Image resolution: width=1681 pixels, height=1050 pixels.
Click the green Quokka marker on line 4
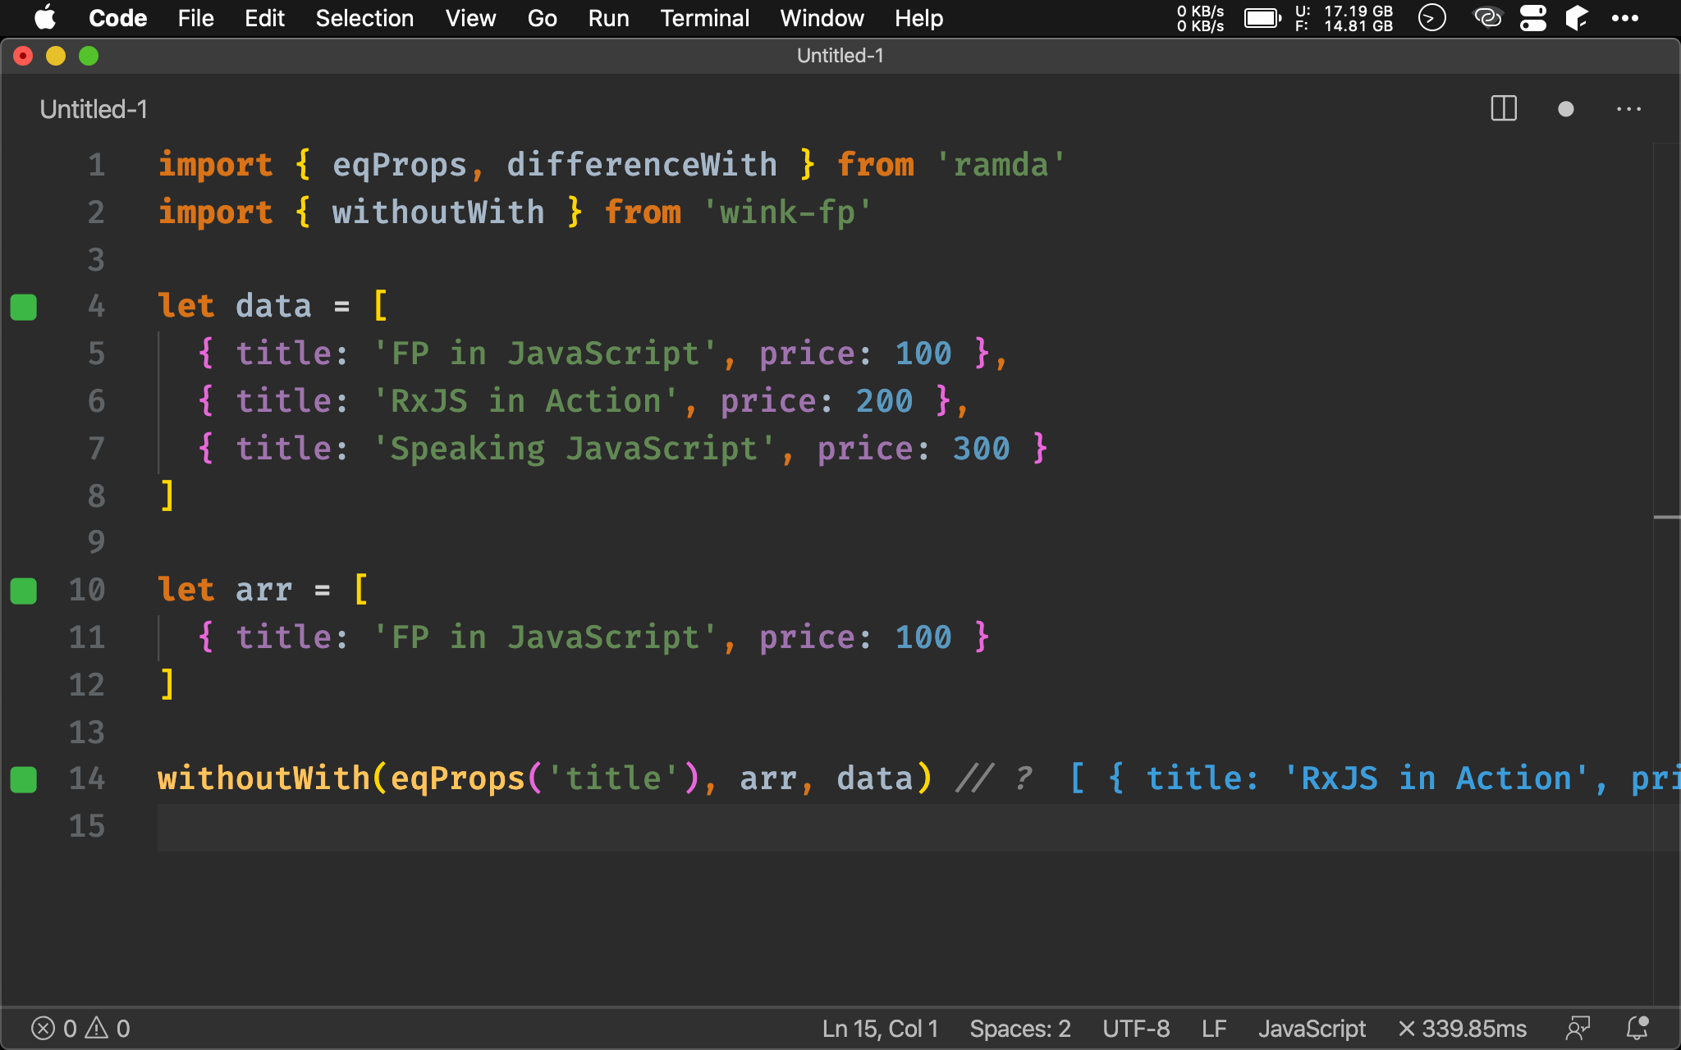(x=24, y=307)
